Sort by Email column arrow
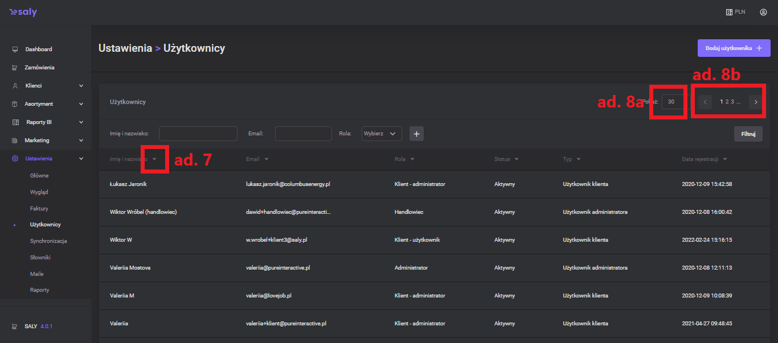The height and width of the screenshot is (343, 778). point(267,159)
